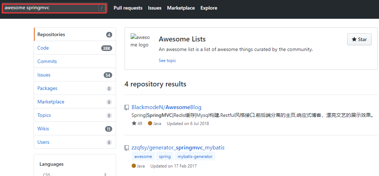Click the Awesome Lists description sentence

tap(236, 50)
